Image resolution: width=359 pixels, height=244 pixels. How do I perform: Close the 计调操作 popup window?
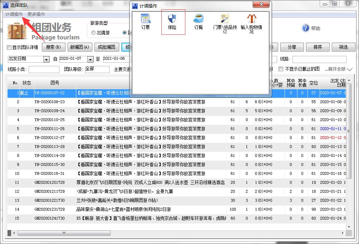261,5
